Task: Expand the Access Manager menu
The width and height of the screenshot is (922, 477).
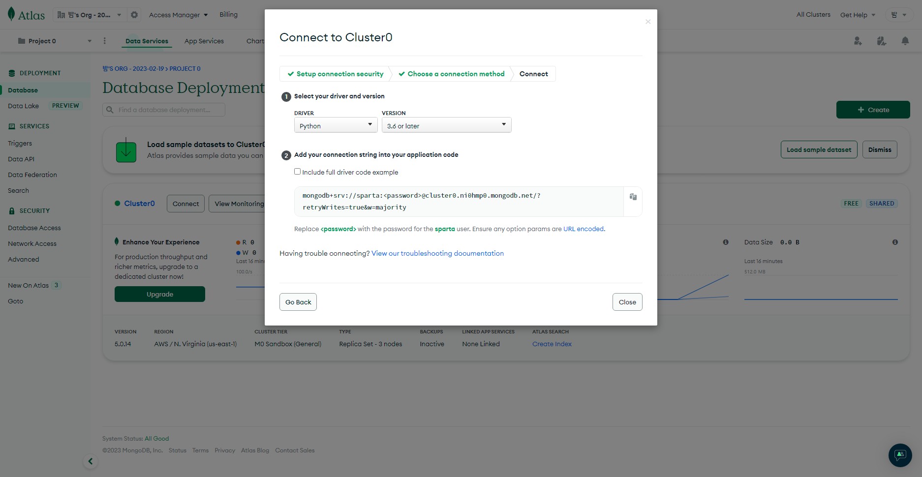Action: [x=178, y=15]
